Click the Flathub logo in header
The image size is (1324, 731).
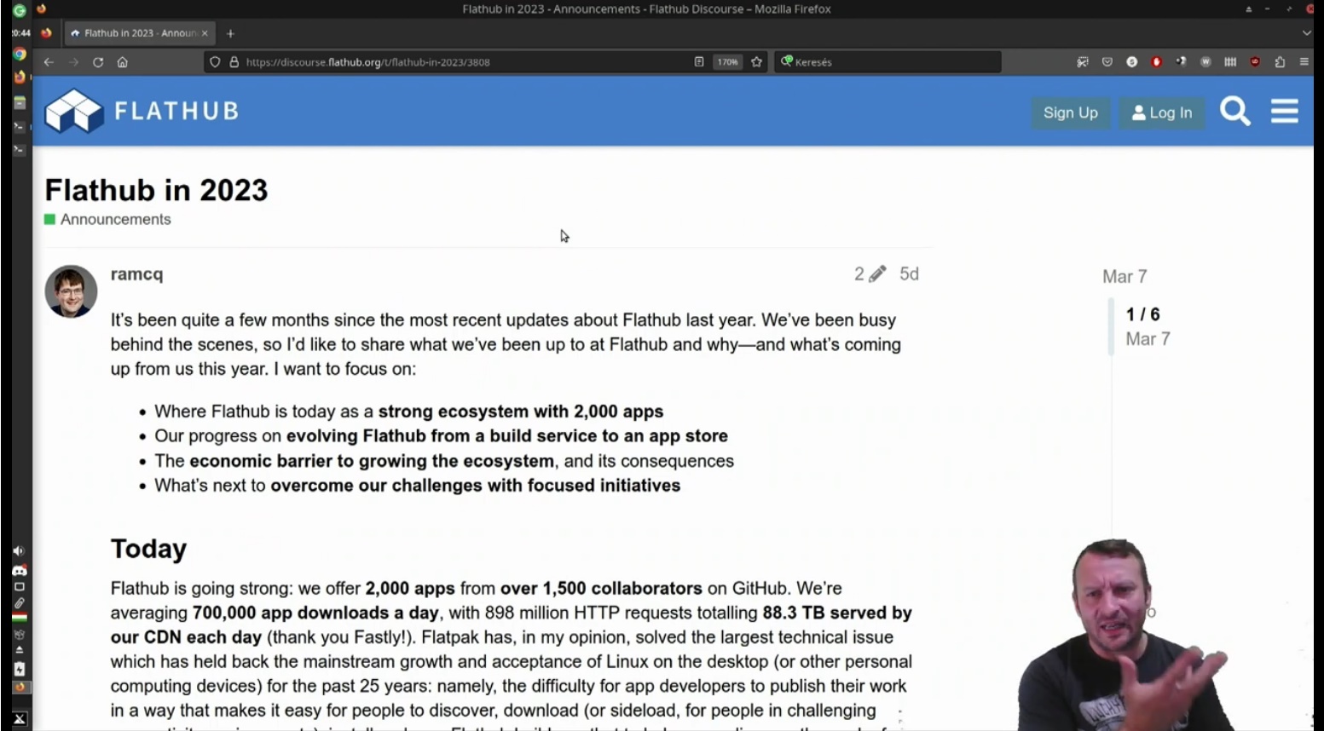coord(142,111)
